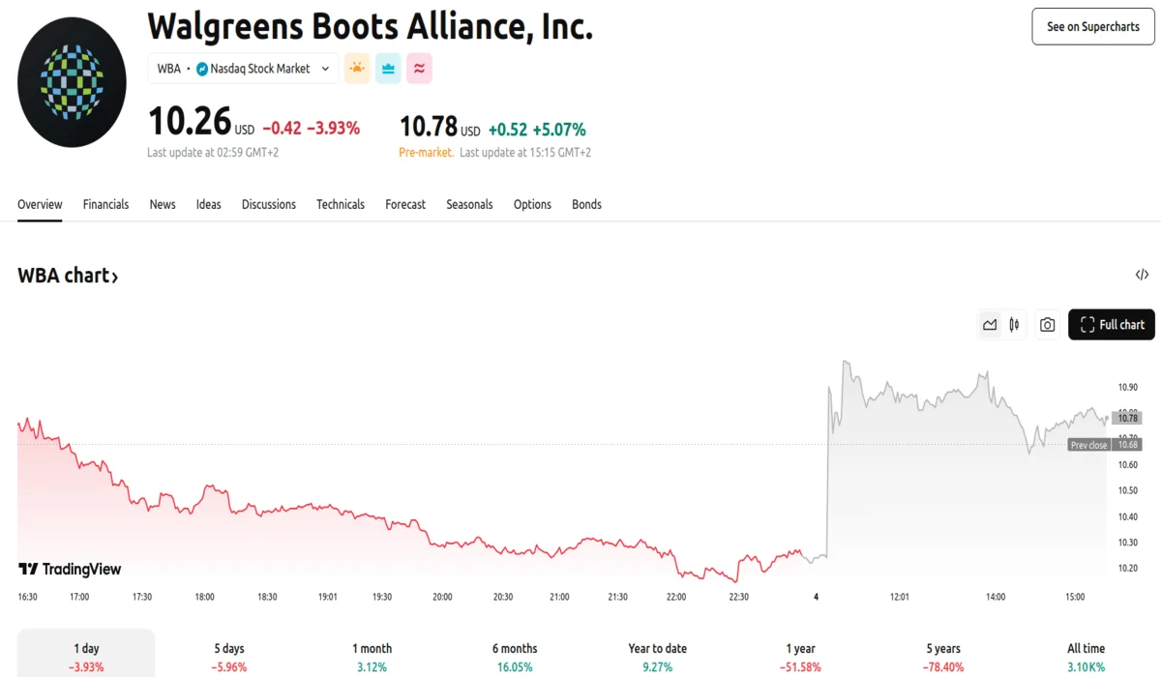Viewport: 1161px width, 677px height.
Task: Click the pink approximate-sign badge icon
Action: click(419, 69)
